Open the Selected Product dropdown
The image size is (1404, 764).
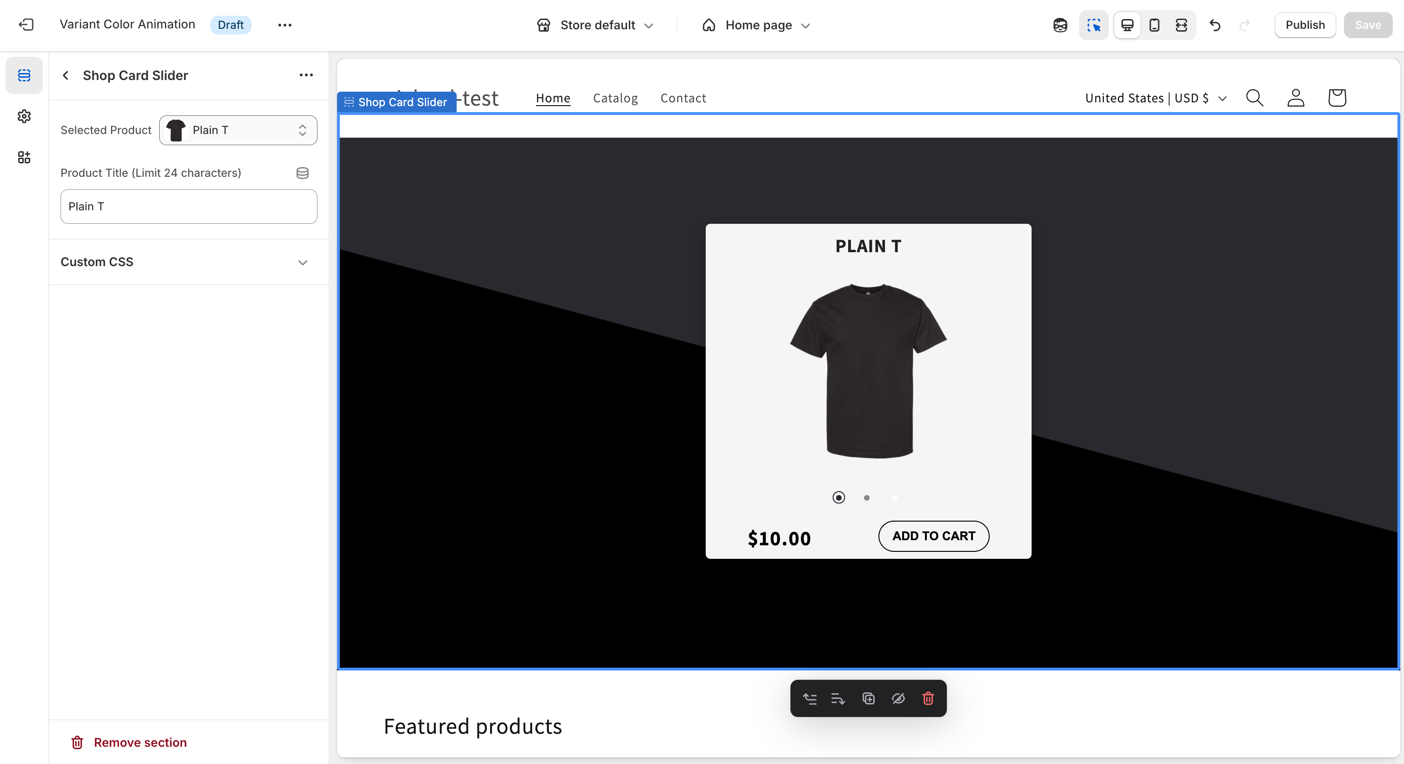coord(238,130)
